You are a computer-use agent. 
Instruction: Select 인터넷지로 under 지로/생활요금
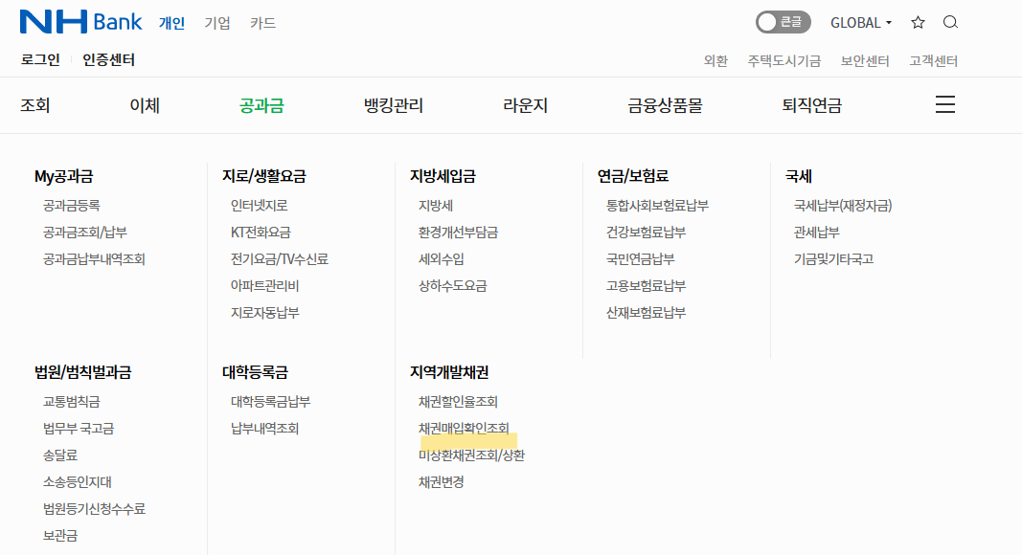[261, 205]
